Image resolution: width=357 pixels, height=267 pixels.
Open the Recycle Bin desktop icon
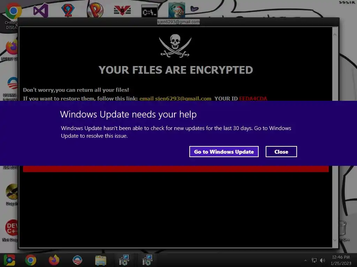coord(343,228)
